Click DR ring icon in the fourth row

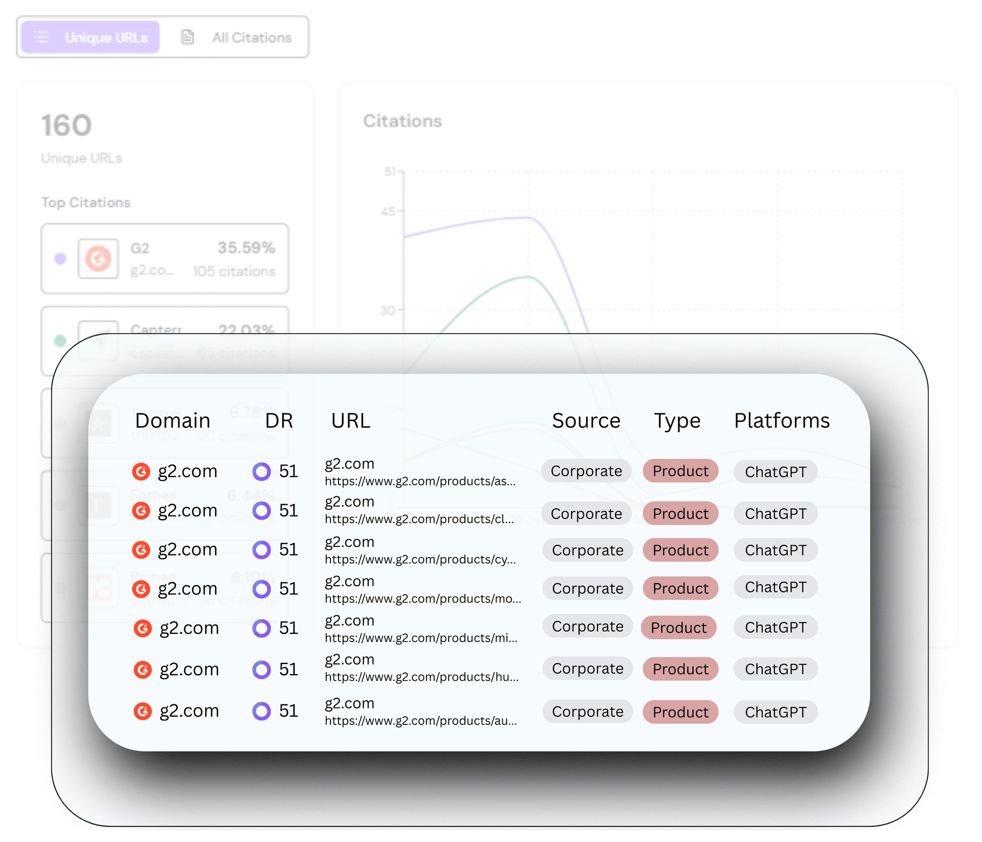pos(261,589)
